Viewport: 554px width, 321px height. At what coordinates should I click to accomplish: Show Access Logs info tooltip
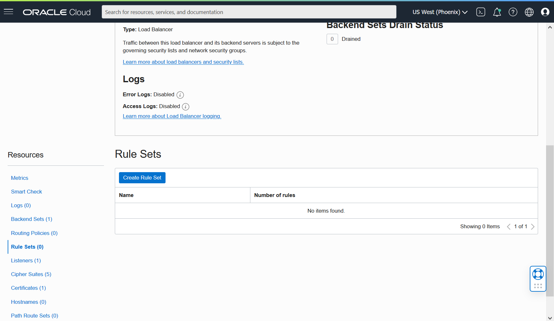pos(186,106)
